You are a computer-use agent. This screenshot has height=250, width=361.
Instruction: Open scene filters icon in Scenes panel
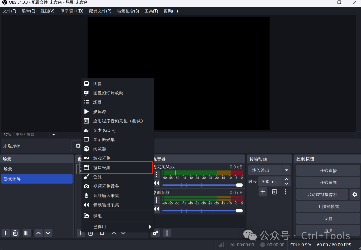tap(27, 233)
